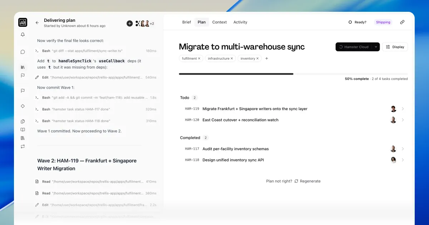Click the repeat arrows icon in sidebar
The height and width of the screenshot is (225, 429).
pos(23,146)
